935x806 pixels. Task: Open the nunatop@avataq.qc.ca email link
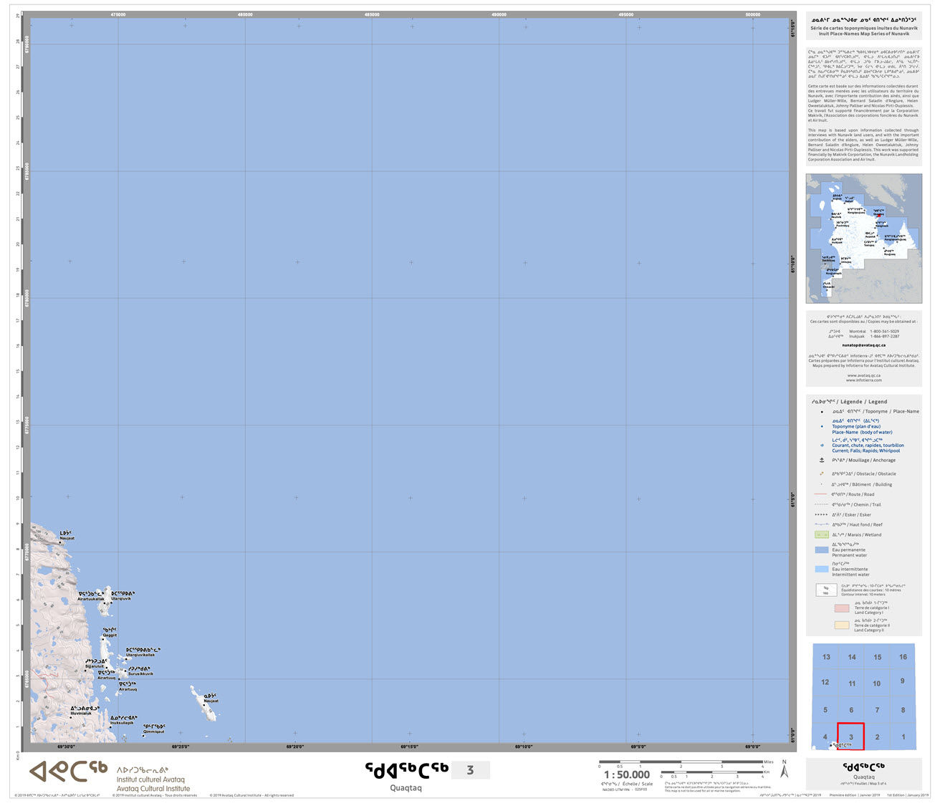[863, 345]
